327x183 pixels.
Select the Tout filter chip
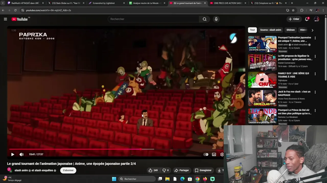point(252,30)
